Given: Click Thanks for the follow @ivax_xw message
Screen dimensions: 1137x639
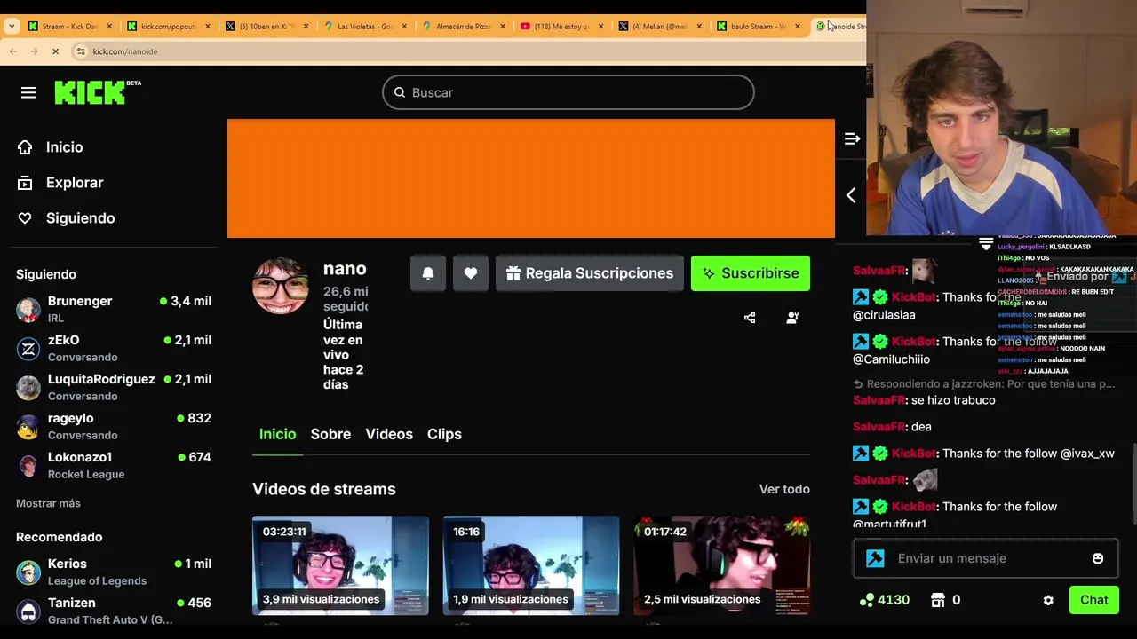Looking at the screenshot, I should (x=983, y=454).
